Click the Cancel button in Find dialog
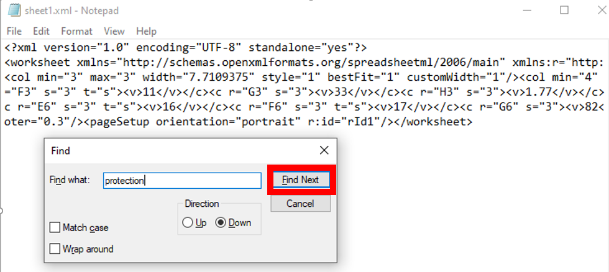The width and height of the screenshot is (609, 272). 300,203
